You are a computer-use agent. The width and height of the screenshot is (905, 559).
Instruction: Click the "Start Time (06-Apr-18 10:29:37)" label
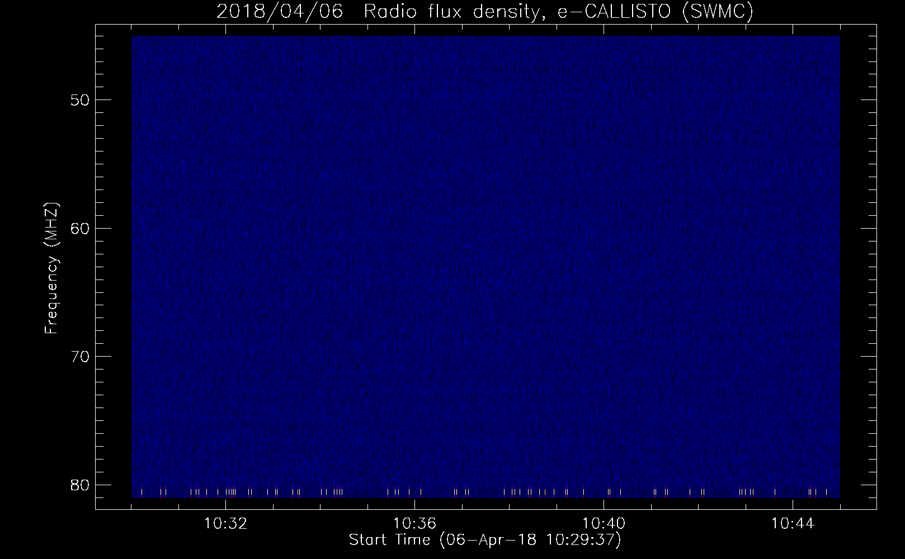(x=485, y=540)
